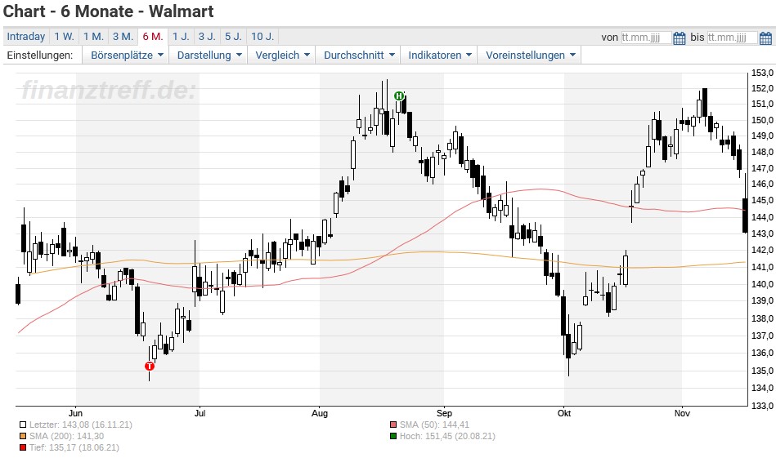Screen dimensions: 776x458
Task: Click the green Hoch legend swatch
Action: click(x=393, y=436)
